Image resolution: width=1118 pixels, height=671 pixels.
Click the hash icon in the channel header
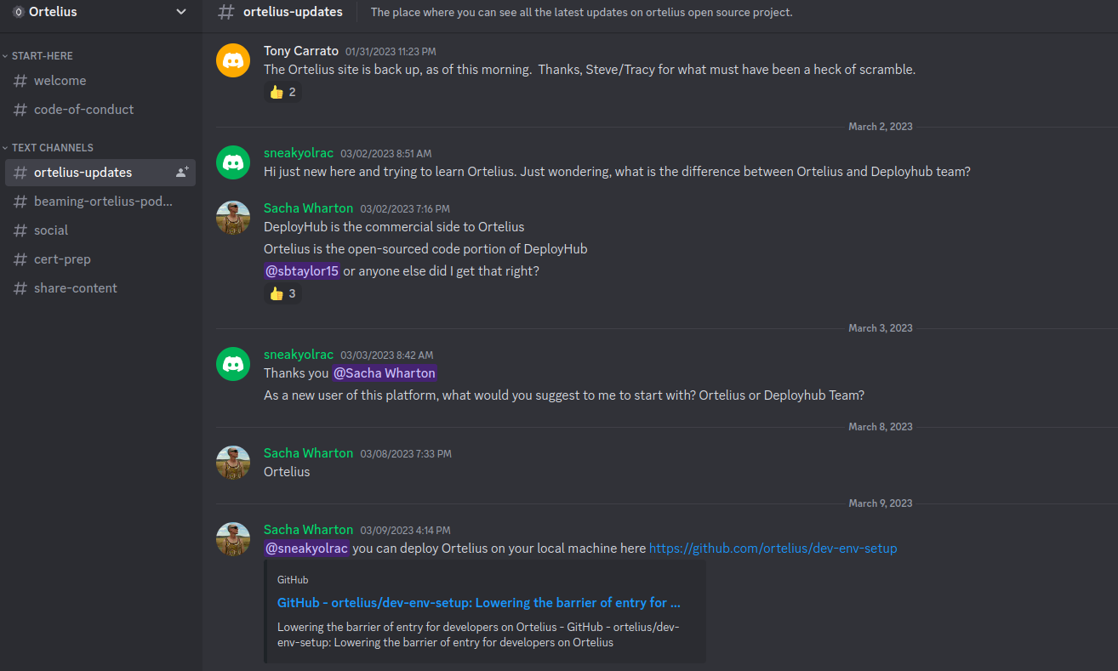[225, 12]
